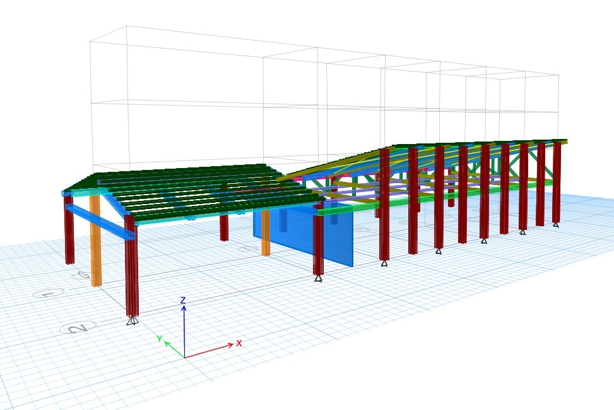Select the tallest front column of the right bay
The image size is (614, 410).
384,202
